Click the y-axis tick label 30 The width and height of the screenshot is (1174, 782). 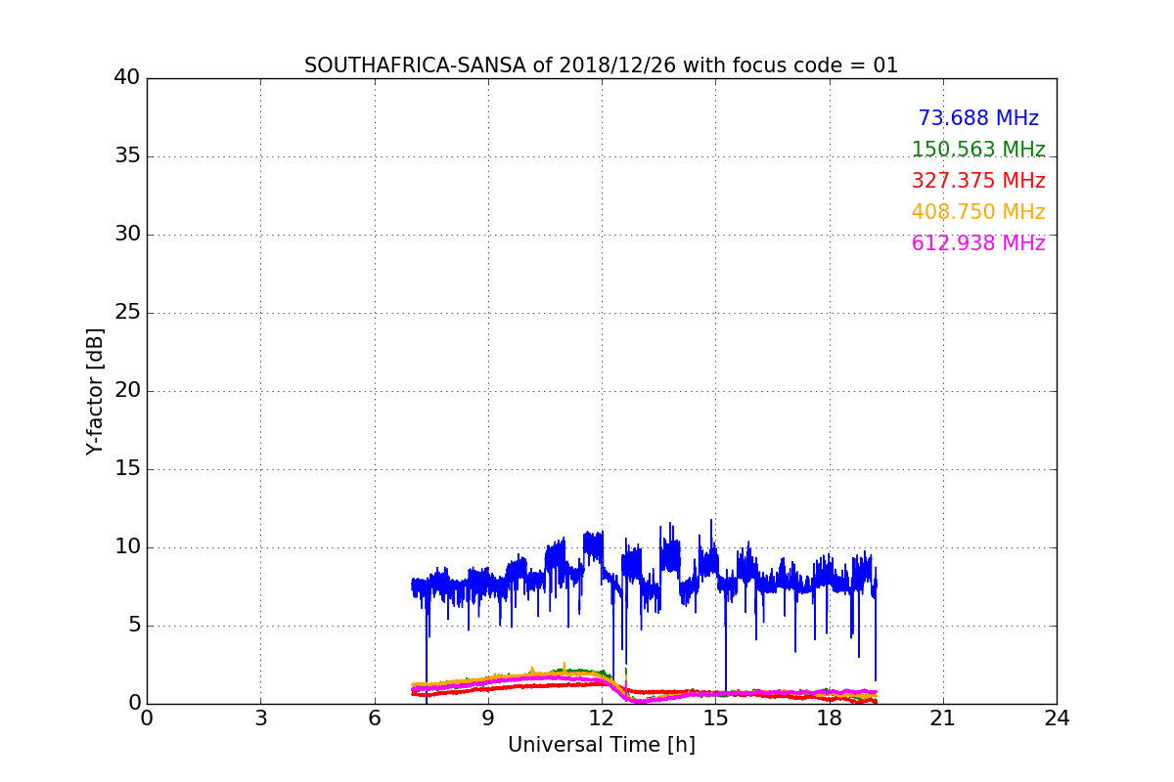[x=127, y=235]
